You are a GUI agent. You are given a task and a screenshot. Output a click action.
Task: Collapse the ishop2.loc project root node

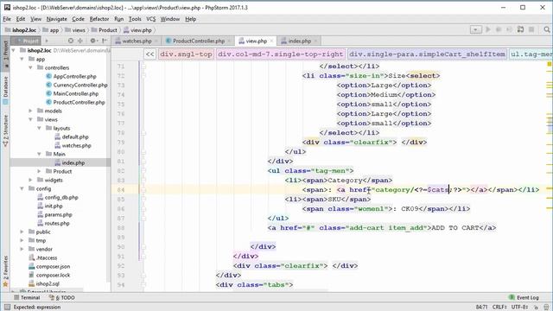tap(14, 50)
